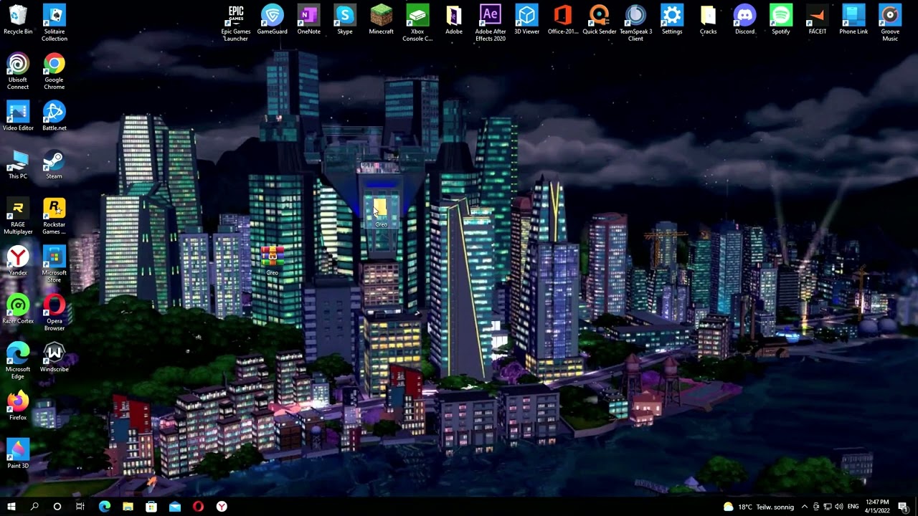
Task: Open the Action Center notifications
Action: point(903,507)
